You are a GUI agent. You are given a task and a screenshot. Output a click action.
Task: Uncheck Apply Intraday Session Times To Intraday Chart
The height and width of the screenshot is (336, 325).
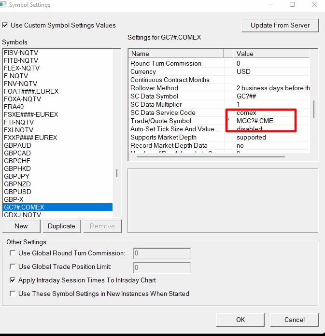click(x=13, y=280)
